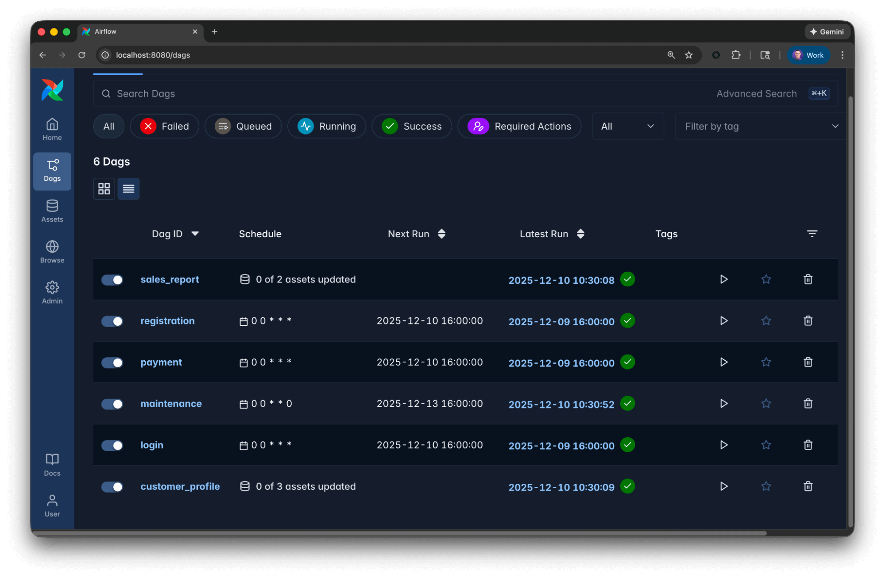885x578 pixels.
Task: Favorite the maintenance Dag with star
Action: [x=766, y=404]
